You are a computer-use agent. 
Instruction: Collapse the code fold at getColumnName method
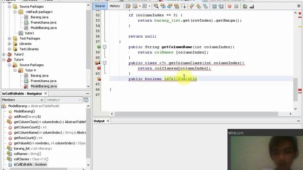tap(105, 47)
